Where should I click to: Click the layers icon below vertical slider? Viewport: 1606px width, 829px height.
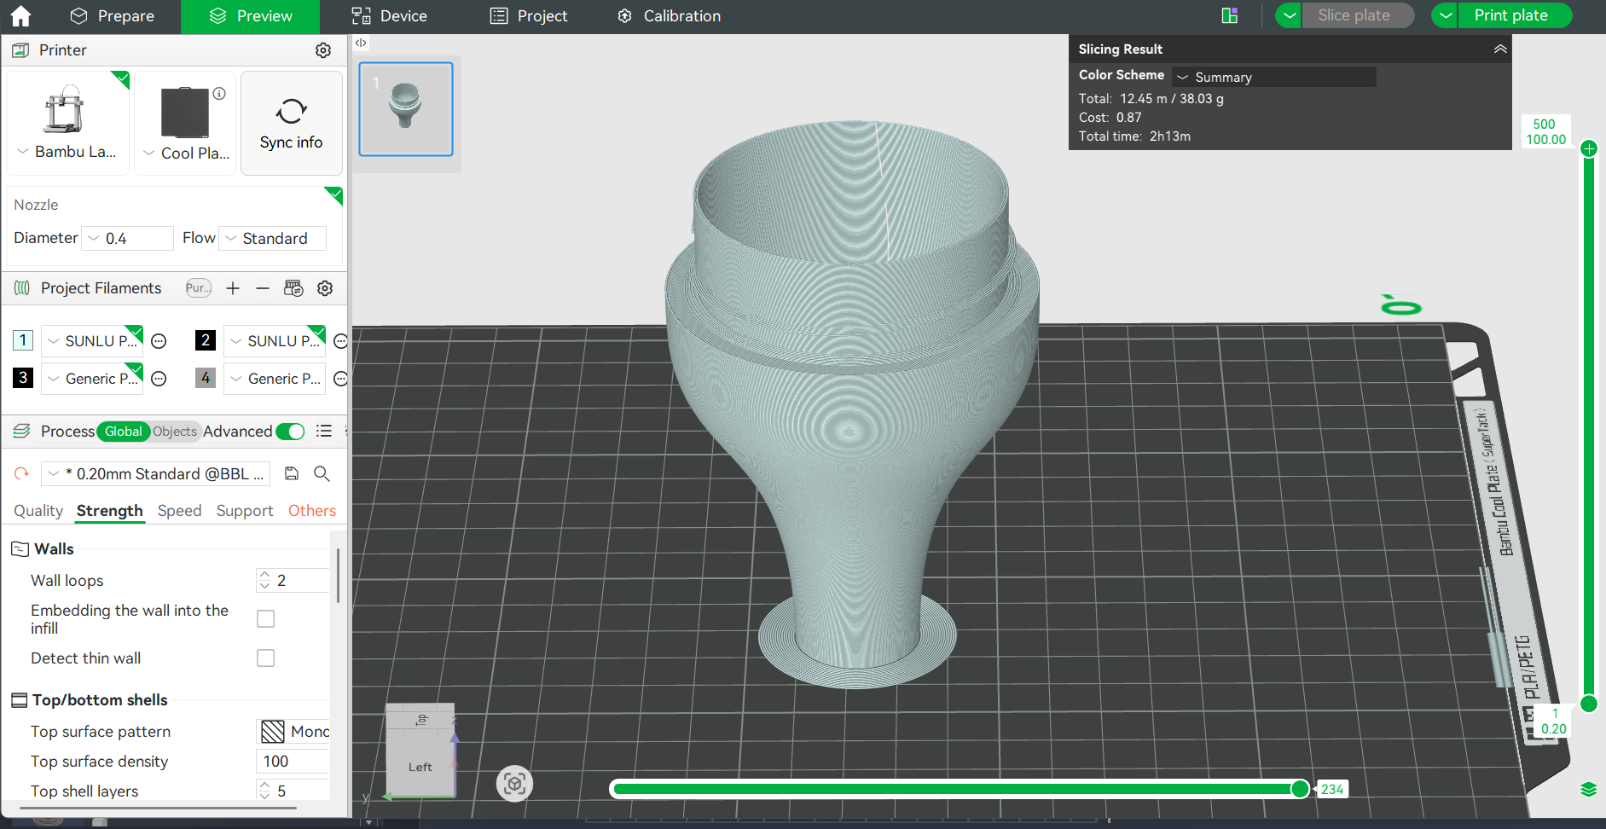click(x=1588, y=789)
